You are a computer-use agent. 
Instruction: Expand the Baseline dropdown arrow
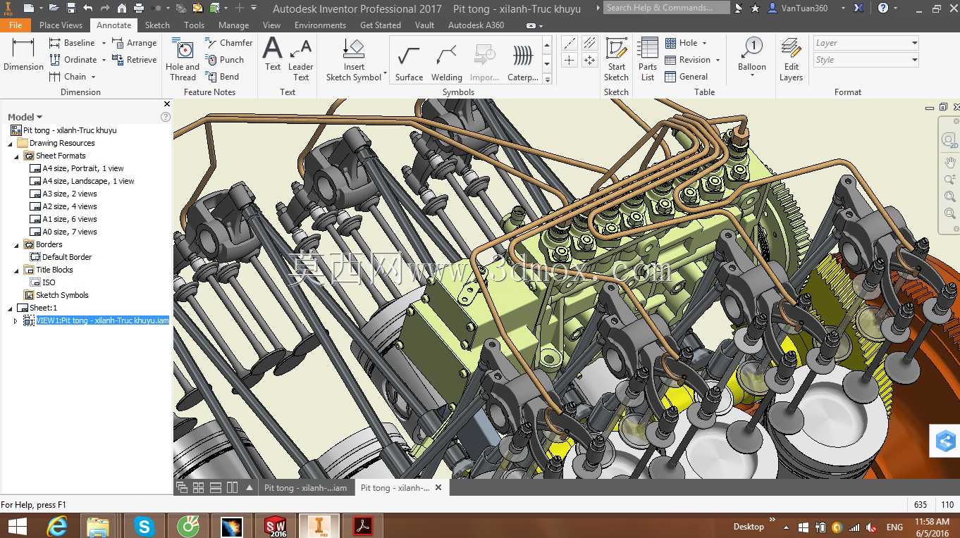pyautogui.click(x=104, y=43)
